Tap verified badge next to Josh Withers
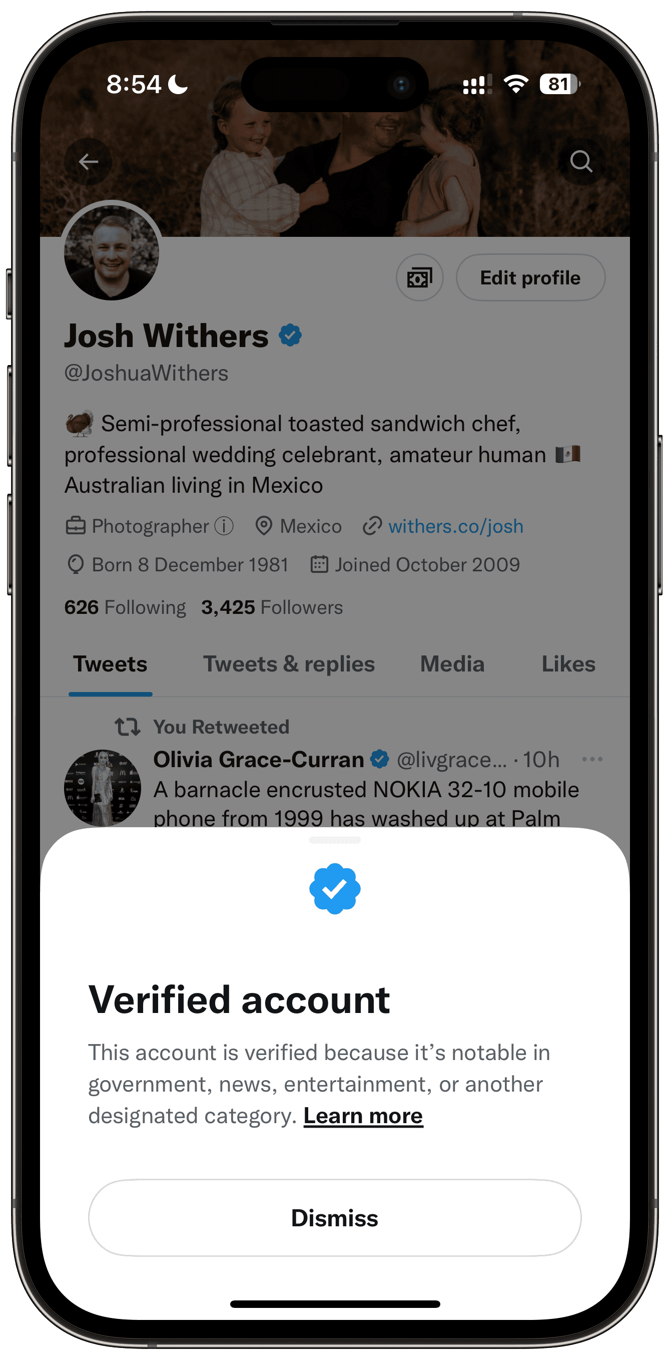This screenshot has width=670, height=1360. click(x=290, y=335)
